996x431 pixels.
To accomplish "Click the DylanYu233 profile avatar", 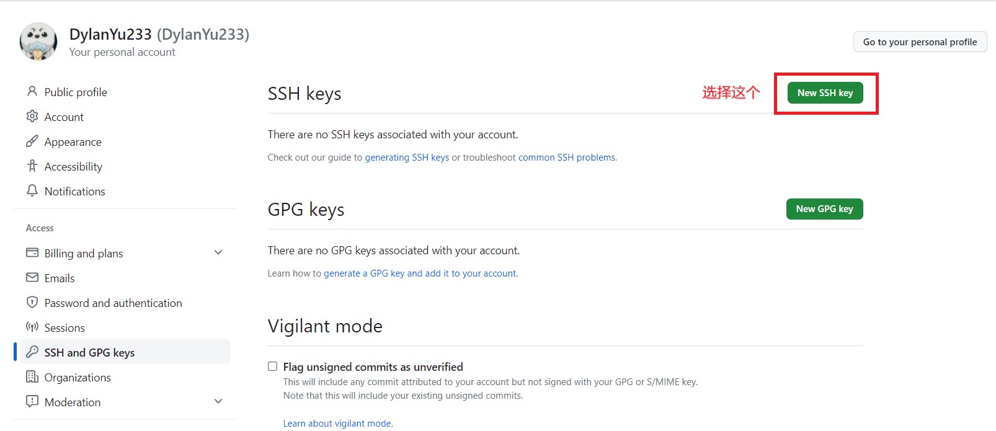I will pyautogui.click(x=38, y=41).
